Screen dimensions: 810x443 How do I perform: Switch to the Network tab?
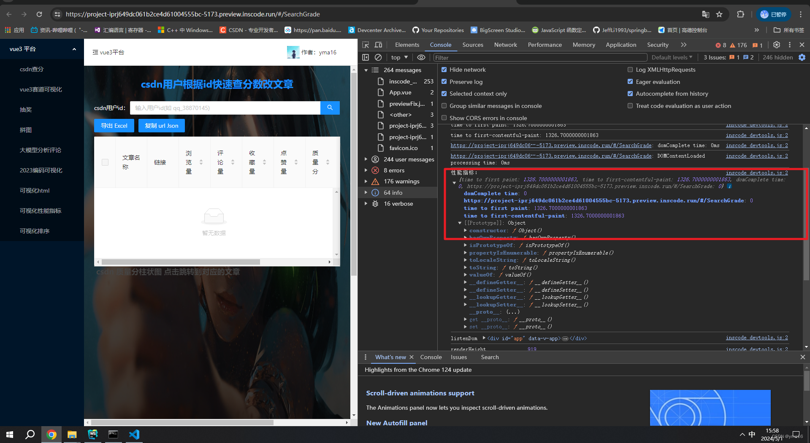[505, 45]
